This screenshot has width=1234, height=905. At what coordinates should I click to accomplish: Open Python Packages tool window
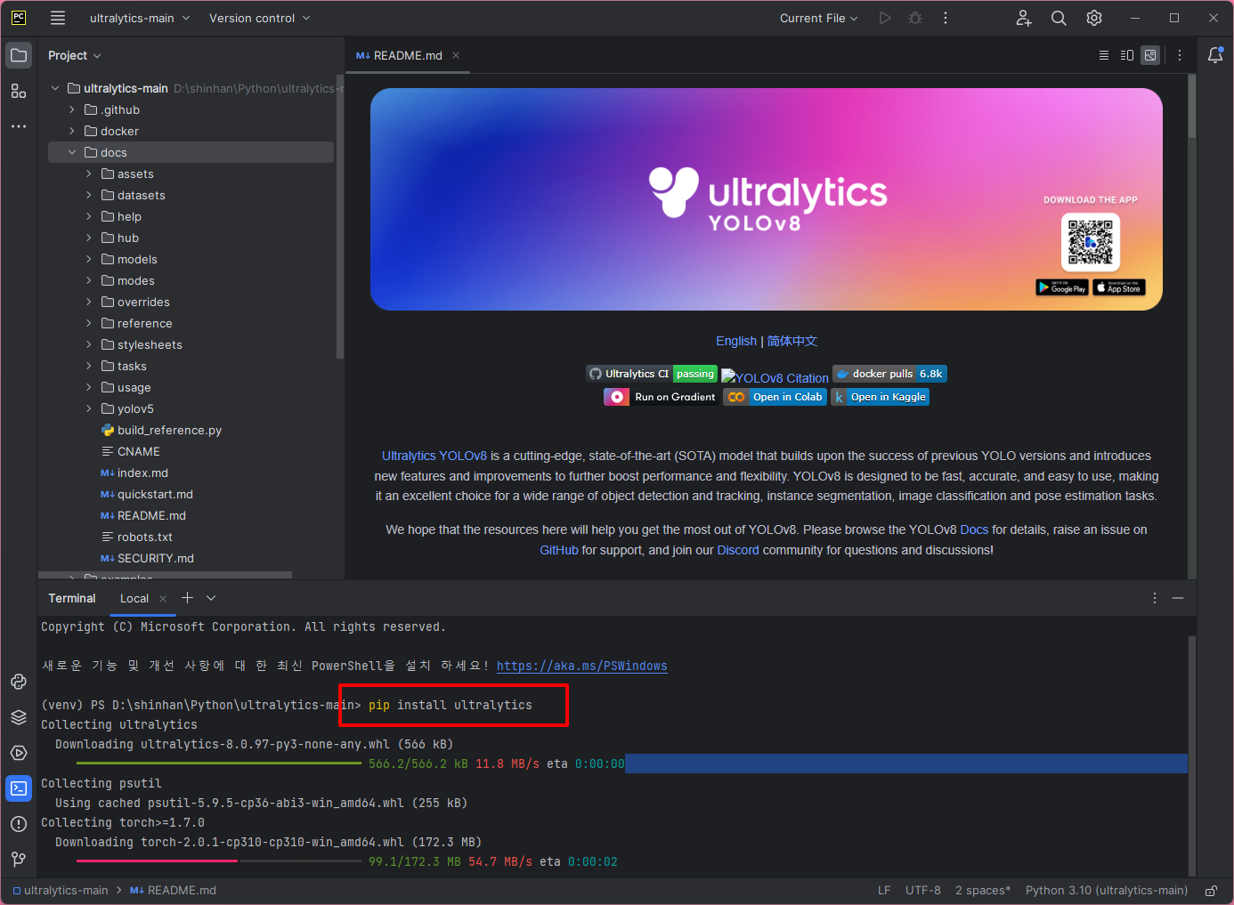point(19,682)
